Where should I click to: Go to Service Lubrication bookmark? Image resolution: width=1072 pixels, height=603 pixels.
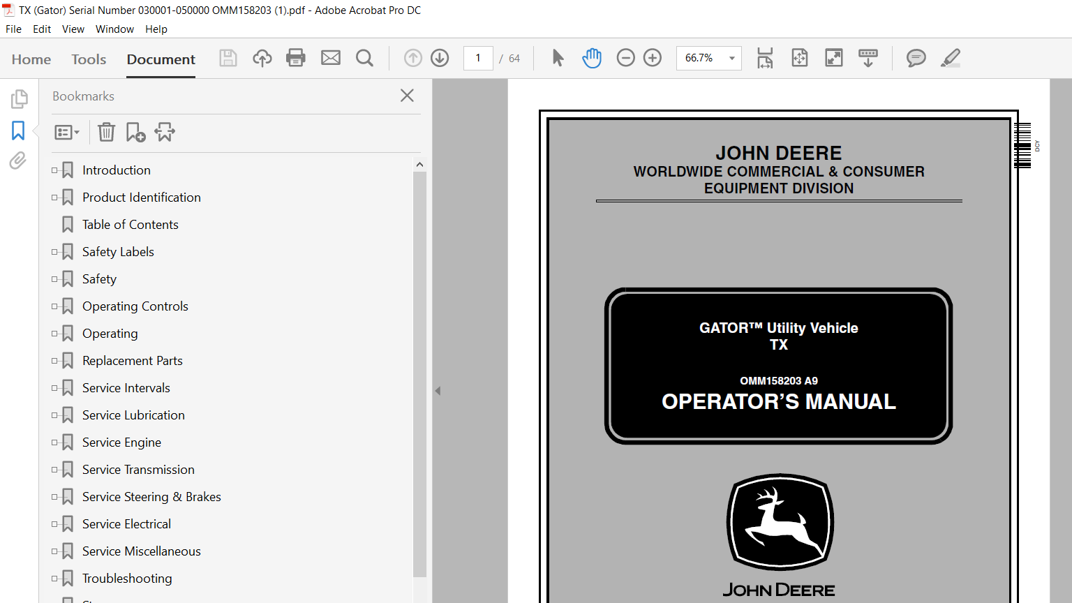133,415
